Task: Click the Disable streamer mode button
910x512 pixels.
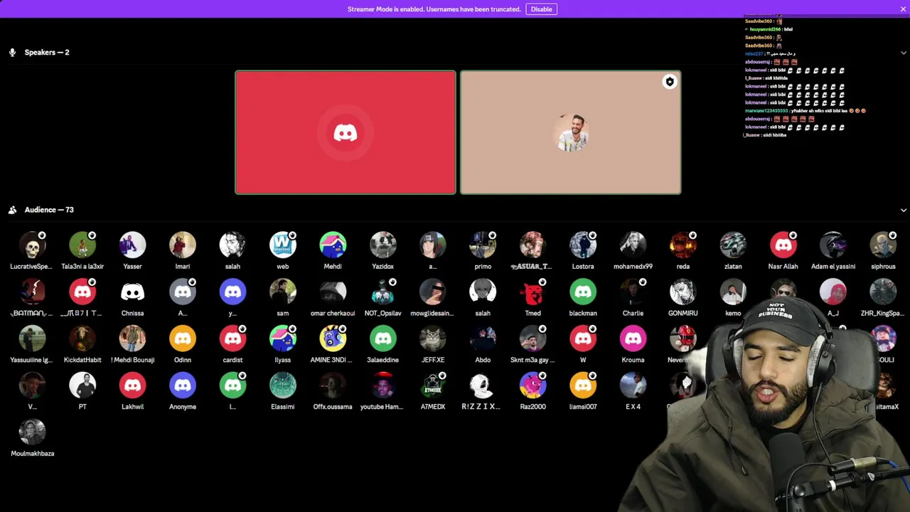Action: (541, 9)
